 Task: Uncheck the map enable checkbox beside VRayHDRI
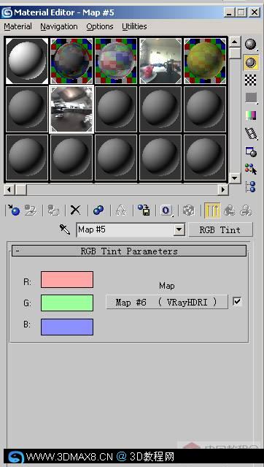[x=237, y=302]
